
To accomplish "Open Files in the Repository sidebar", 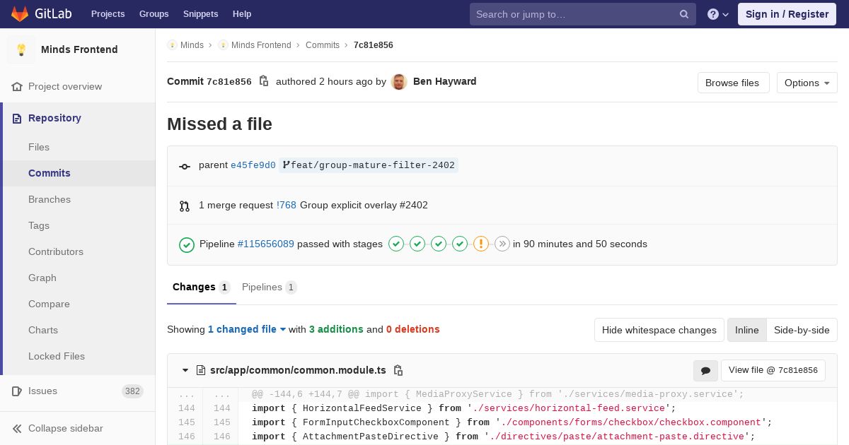I will [x=78, y=147].
